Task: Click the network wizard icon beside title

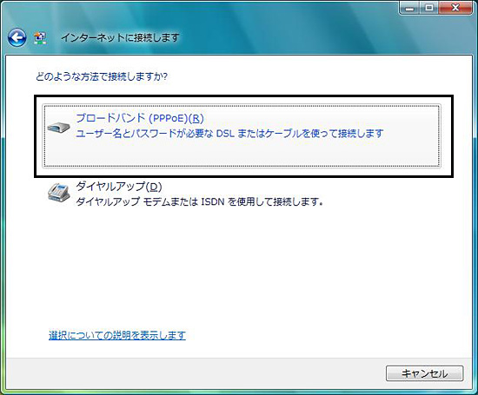Action: point(40,38)
